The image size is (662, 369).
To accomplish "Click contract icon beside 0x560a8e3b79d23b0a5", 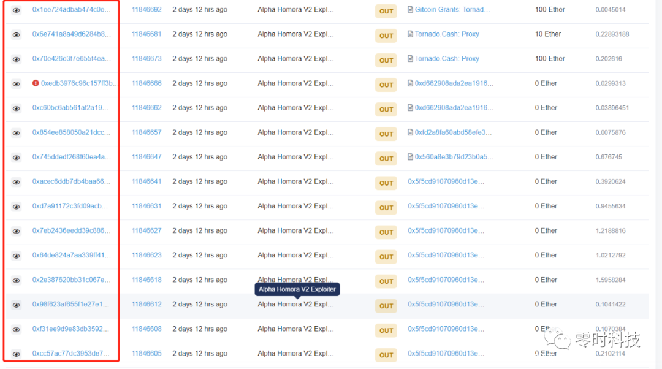I will (410, 157).
